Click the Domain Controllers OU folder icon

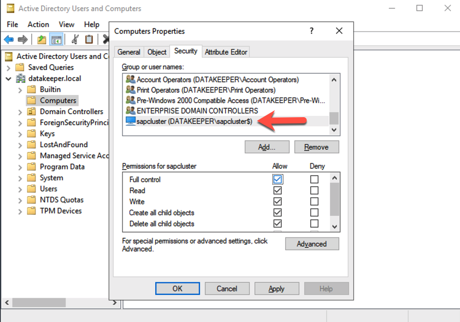click(x=31, y=112)
